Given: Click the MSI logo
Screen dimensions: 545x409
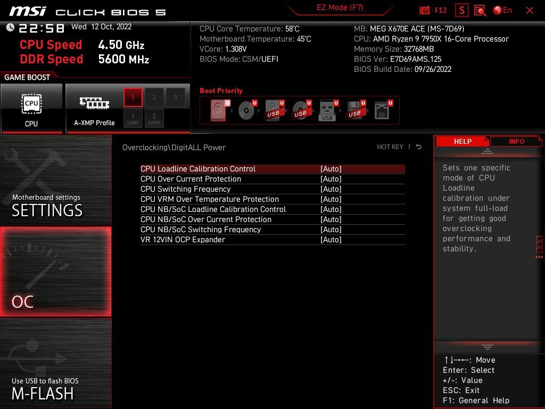Looking at the screenshot, I should [x=28, y=11].
